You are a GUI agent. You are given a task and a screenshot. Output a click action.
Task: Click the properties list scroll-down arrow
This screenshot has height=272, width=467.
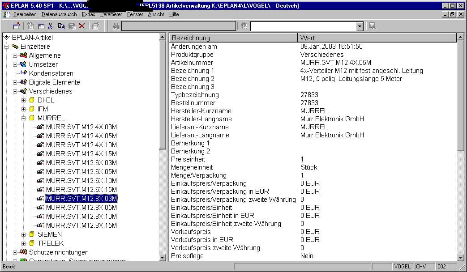coord(460,258)
